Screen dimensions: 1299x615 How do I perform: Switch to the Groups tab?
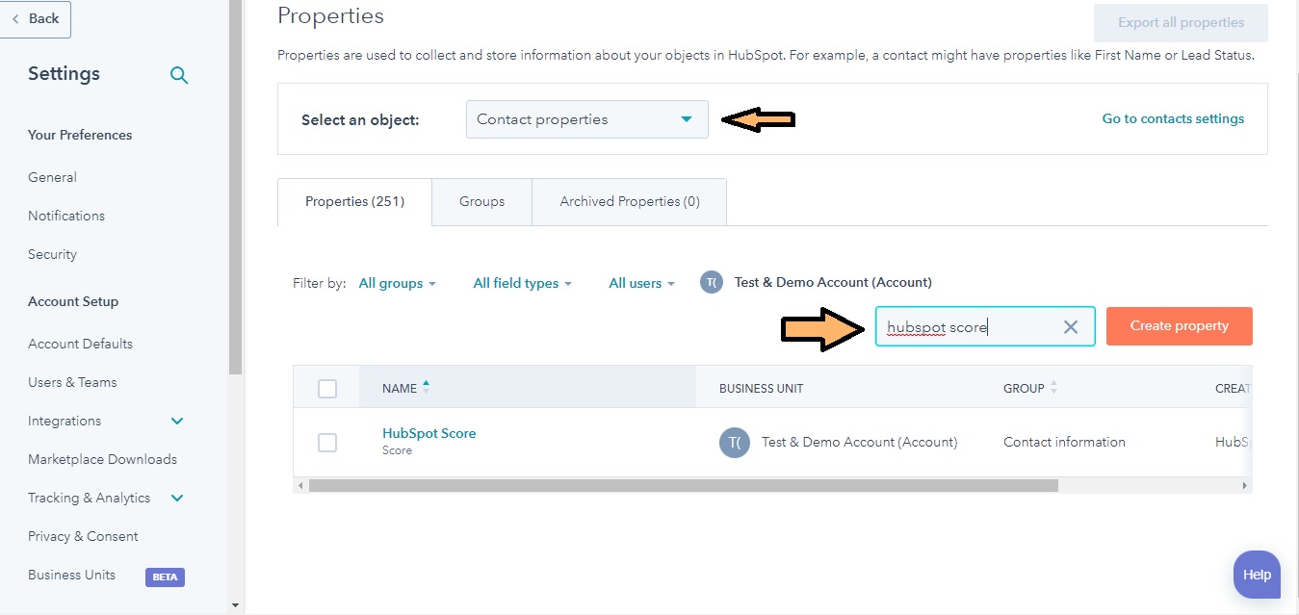click(481, 201)
